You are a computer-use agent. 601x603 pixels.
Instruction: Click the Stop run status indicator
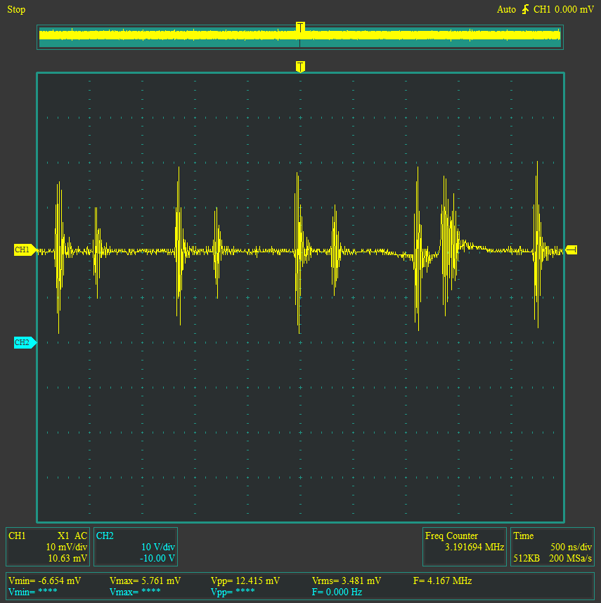point(16,10)
